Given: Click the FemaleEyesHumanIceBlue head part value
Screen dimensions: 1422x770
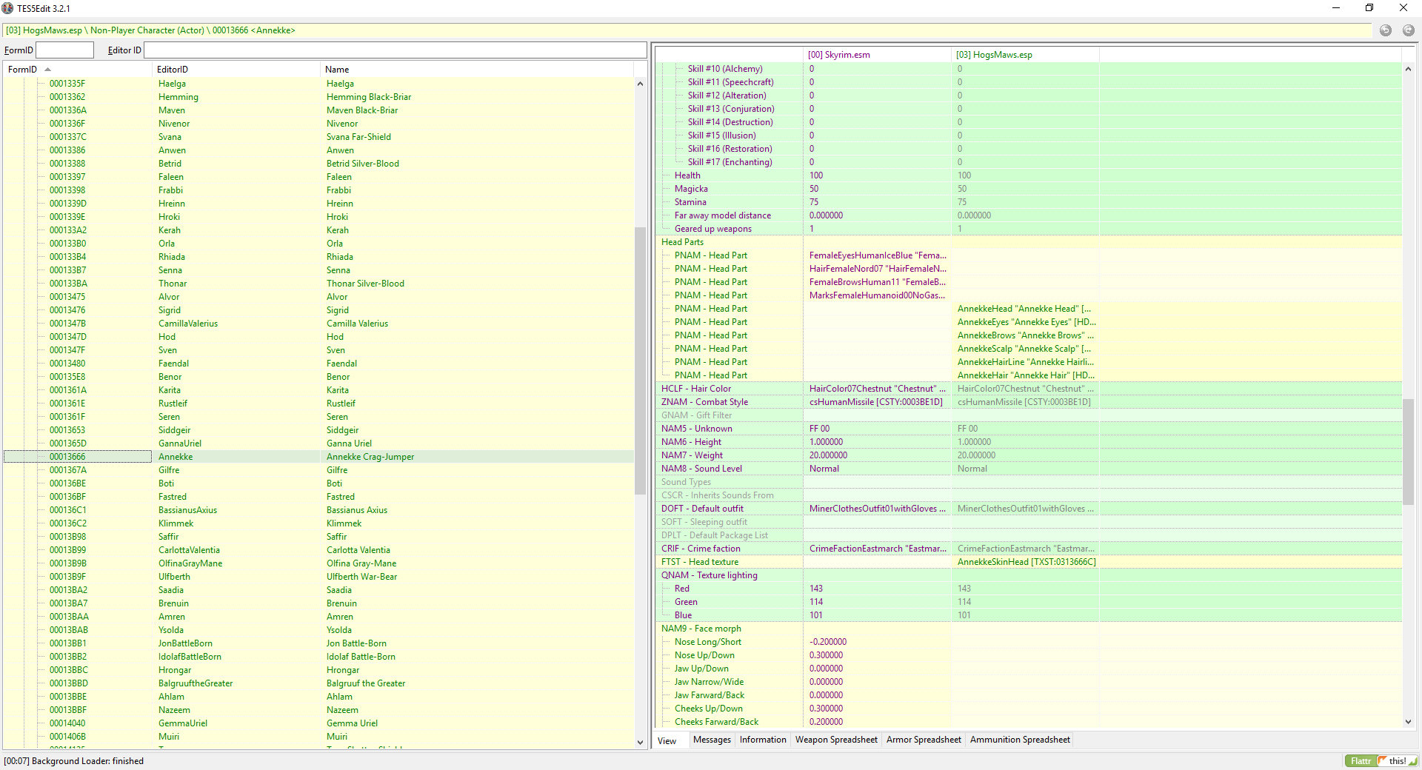Looking at the screenshot, I should click(878, 255).
